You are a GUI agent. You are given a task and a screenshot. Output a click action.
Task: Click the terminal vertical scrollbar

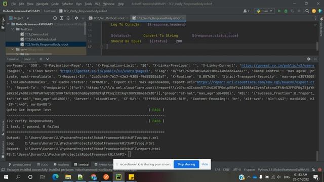click(x=317, y=156)
